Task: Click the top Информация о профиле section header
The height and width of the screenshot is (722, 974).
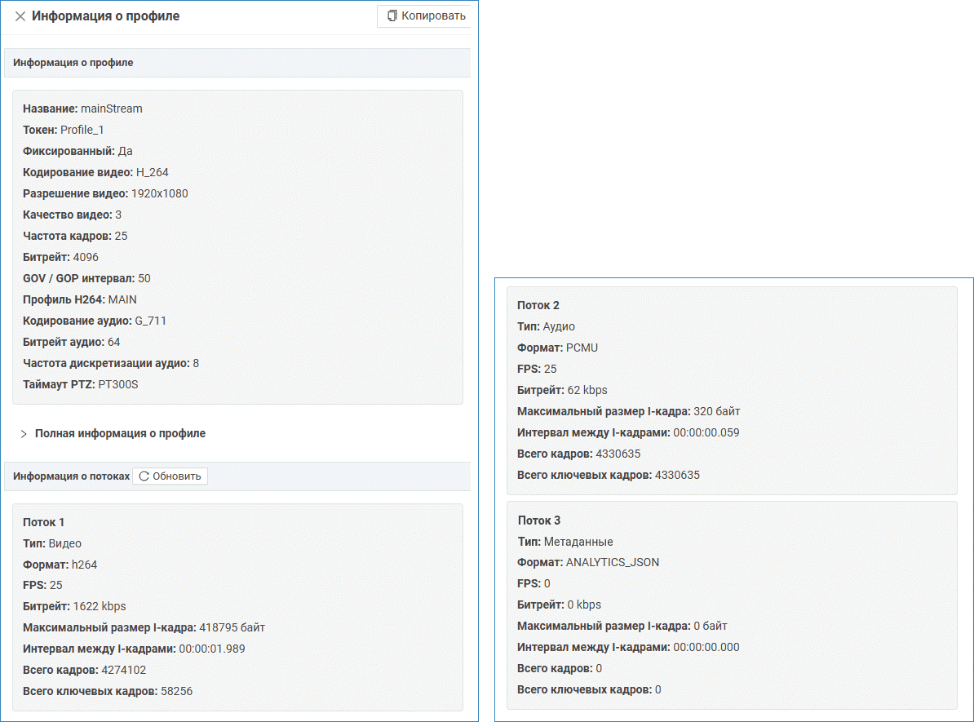Action: coord(73,63)
